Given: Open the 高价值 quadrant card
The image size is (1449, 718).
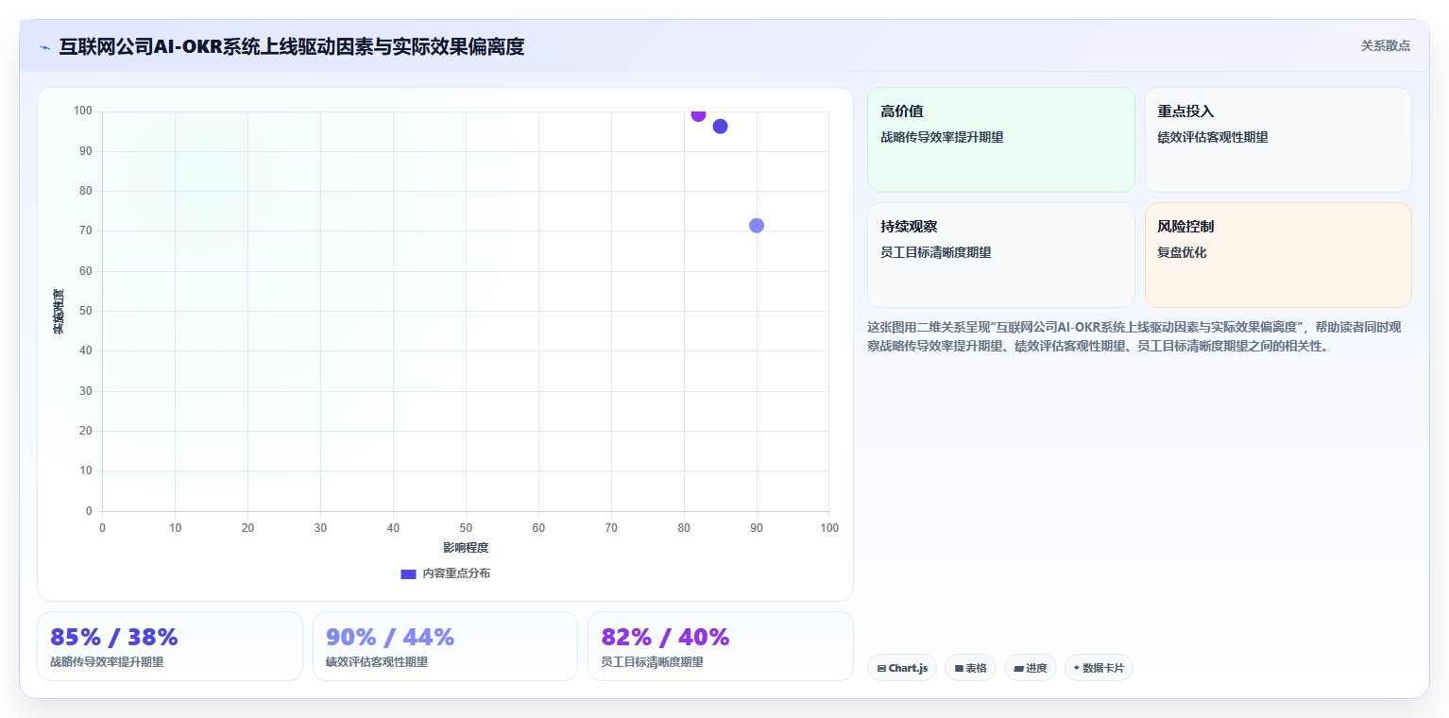Looking at the screenshot, I should pos(1000,140).
